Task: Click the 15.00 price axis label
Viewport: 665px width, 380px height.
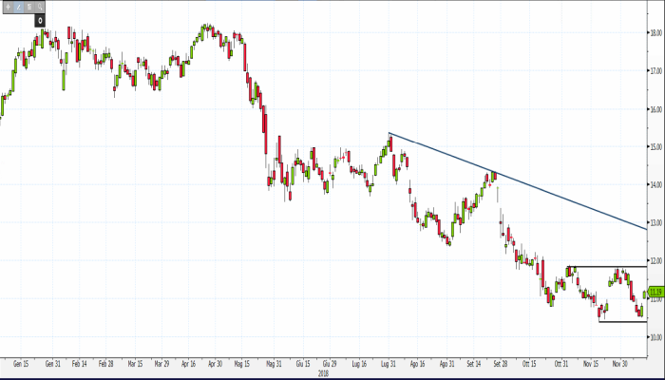Action: coord(655,147)
